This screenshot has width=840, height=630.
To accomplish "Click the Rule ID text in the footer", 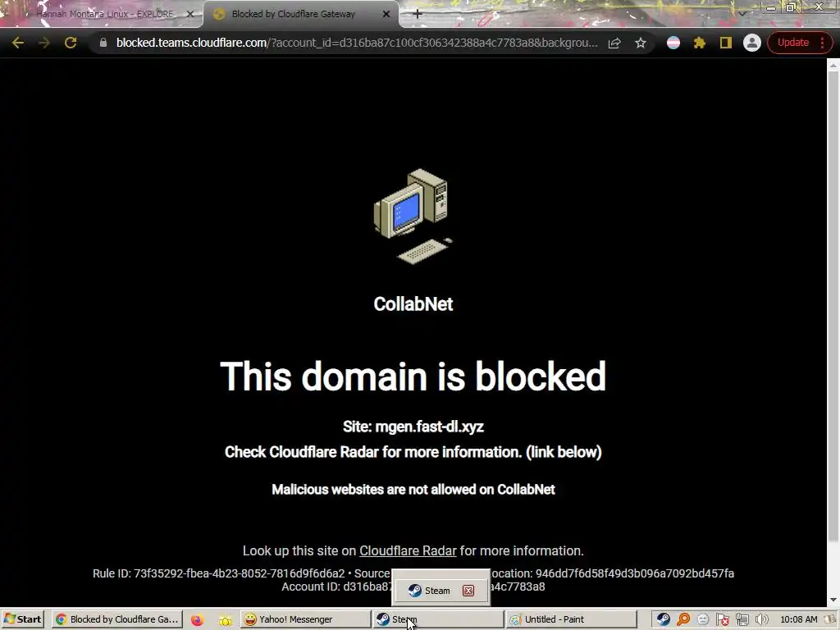I will [x=218, y=573].
